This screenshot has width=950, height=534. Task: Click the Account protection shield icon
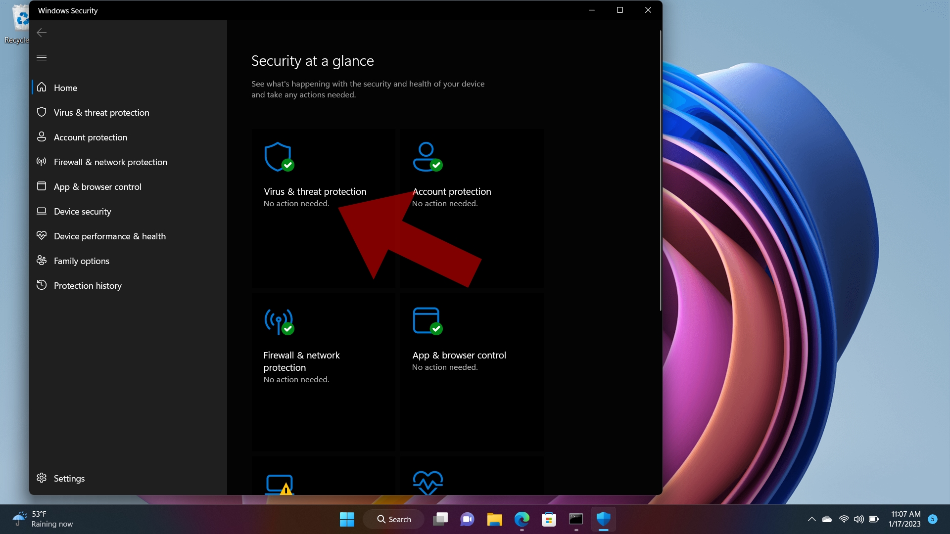click(426, 155)
